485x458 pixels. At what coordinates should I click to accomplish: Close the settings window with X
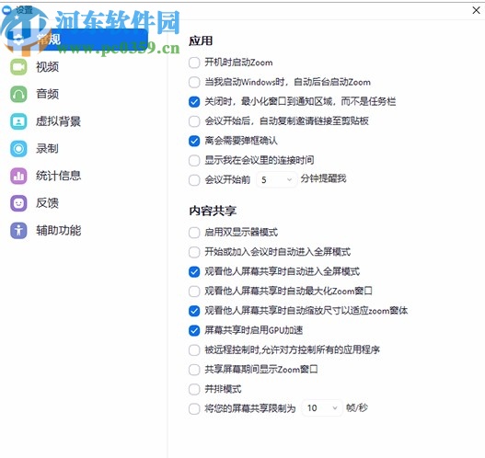coord(477,10)
